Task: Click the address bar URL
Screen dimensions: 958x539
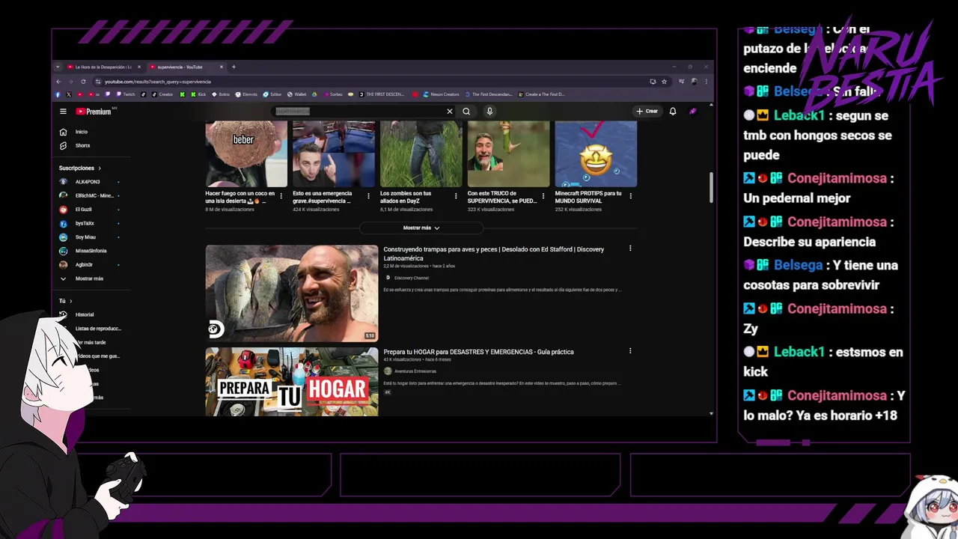Action: click(158, 82)
